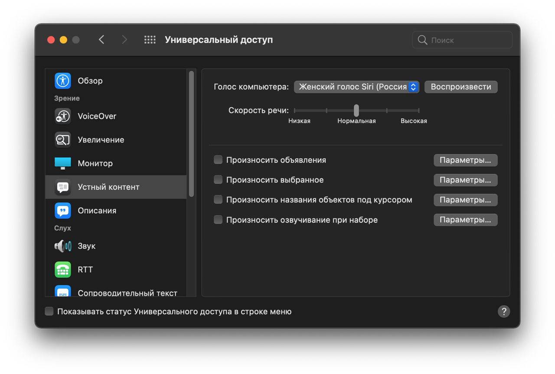Click Воспроизвести button

click(x=461, y=87)
